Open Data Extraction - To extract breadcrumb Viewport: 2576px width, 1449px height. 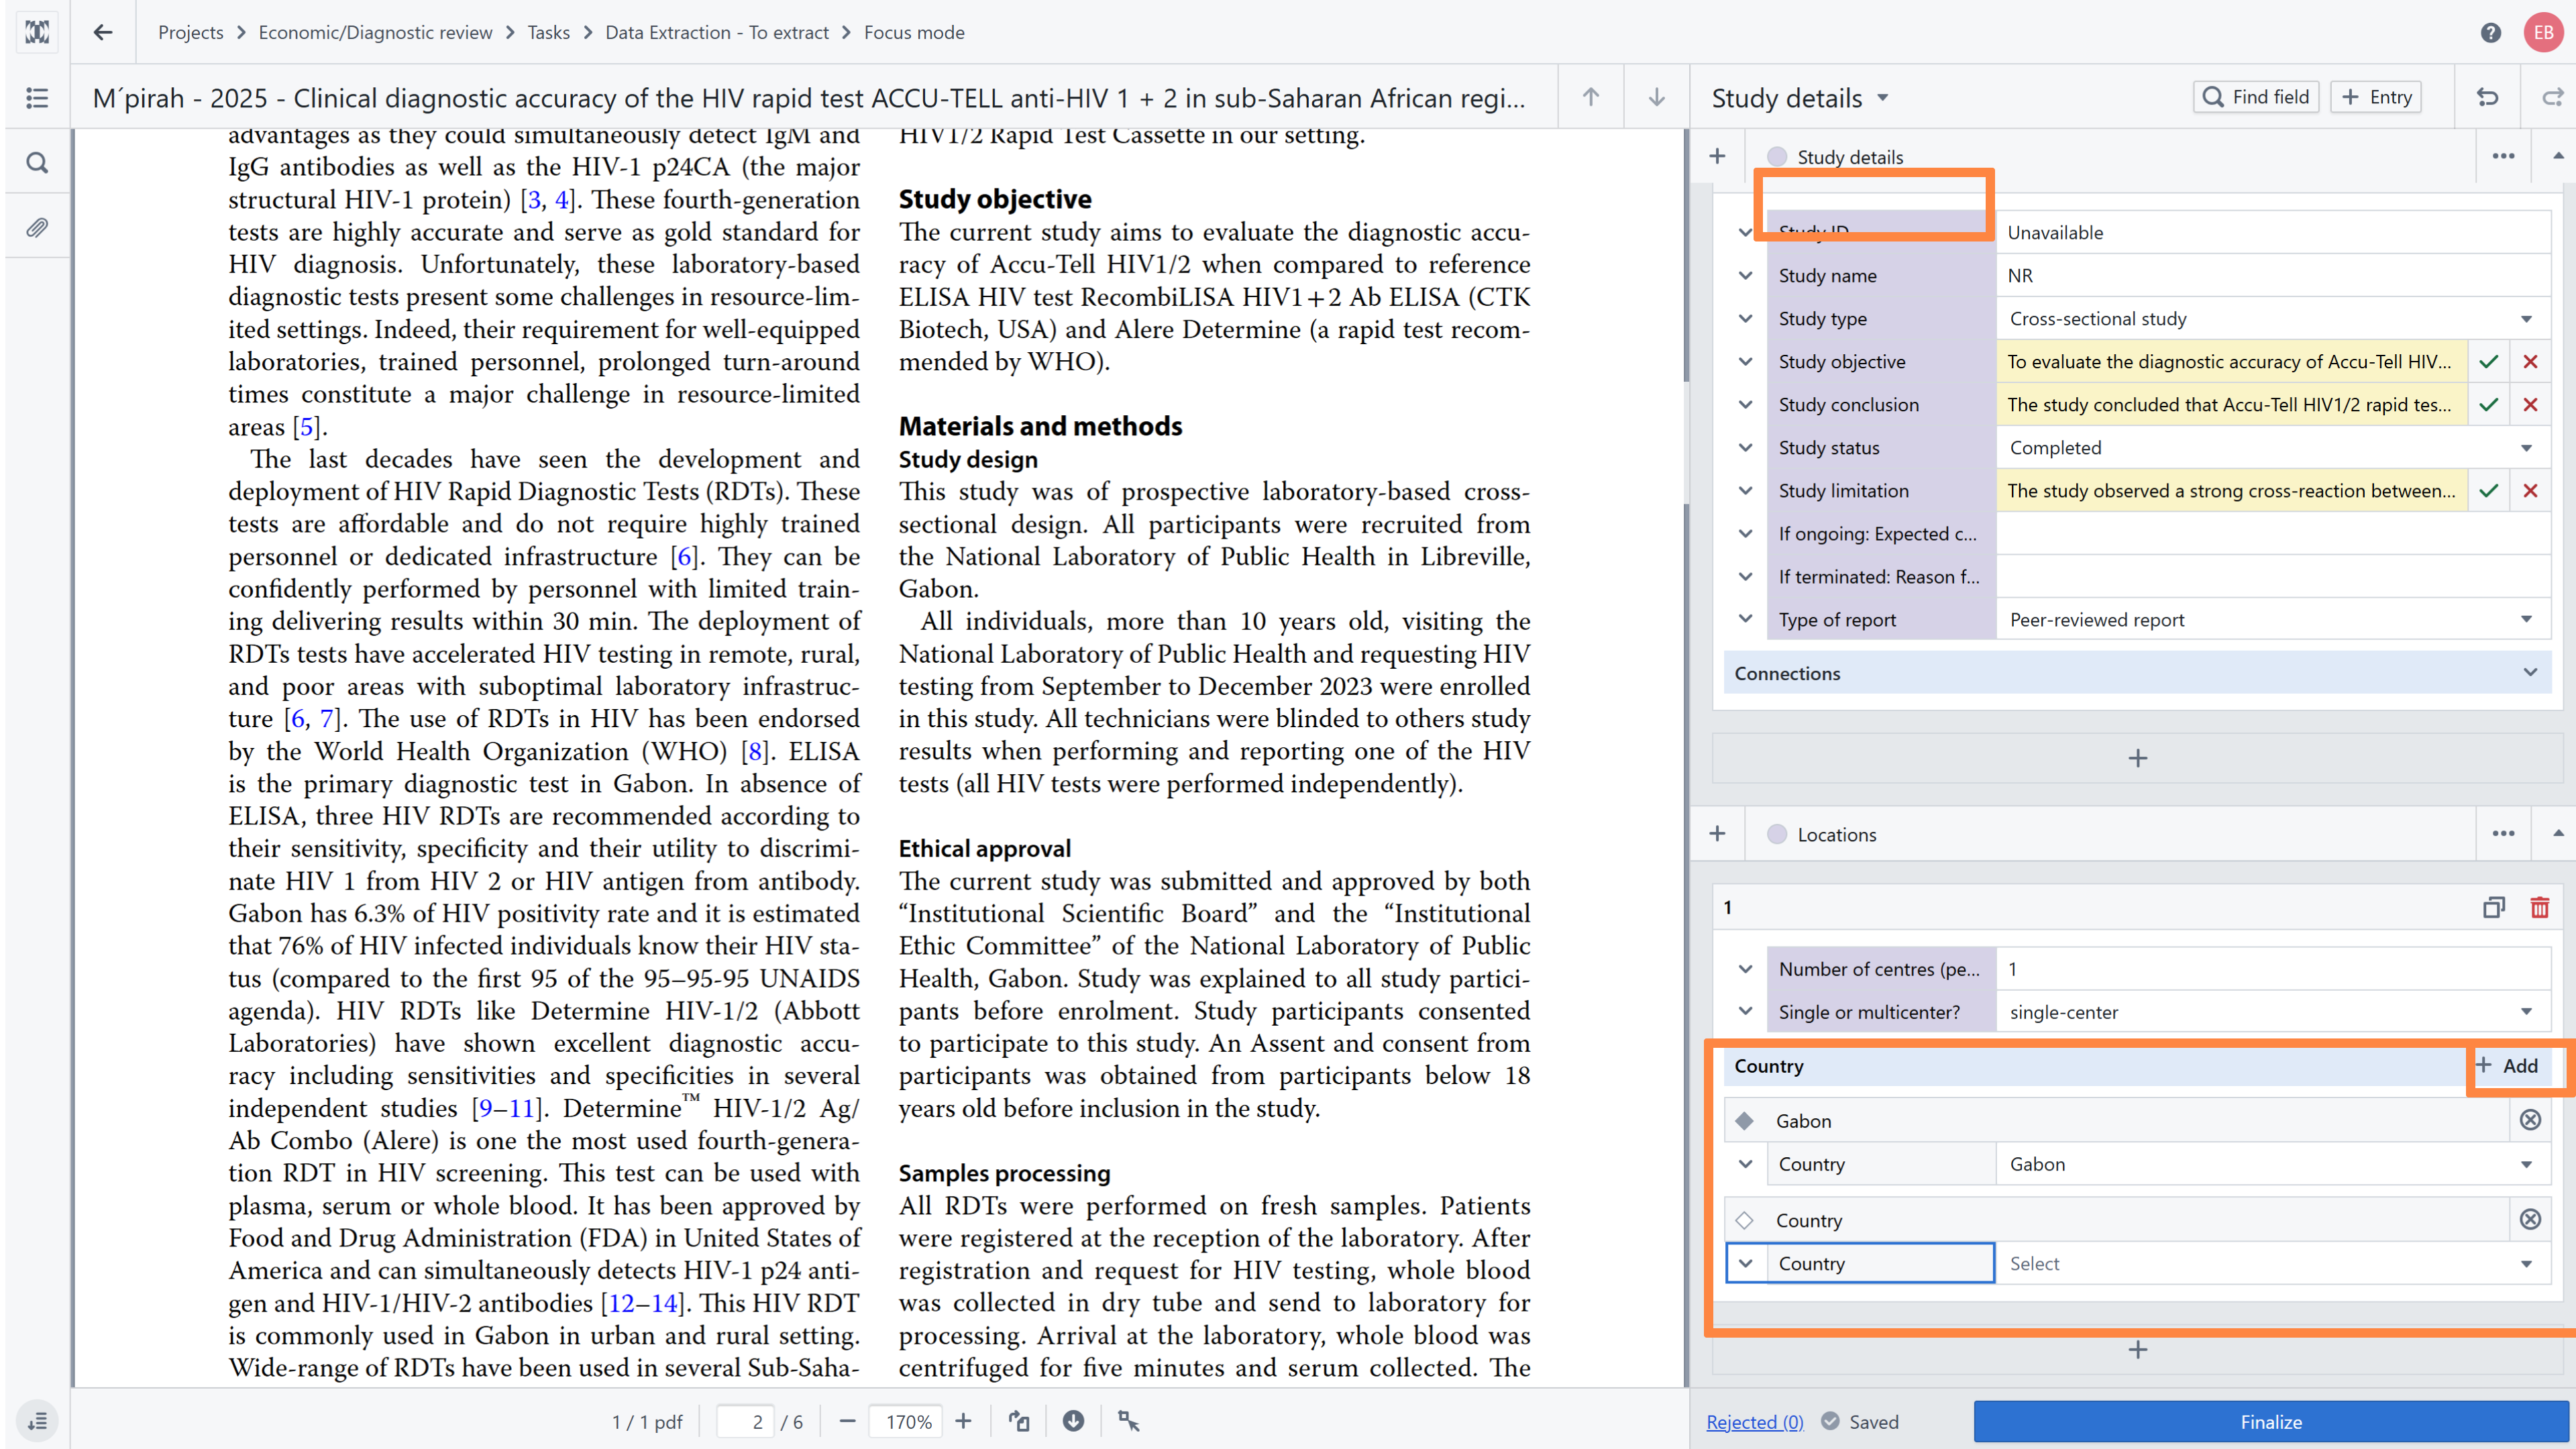[717, 32]
